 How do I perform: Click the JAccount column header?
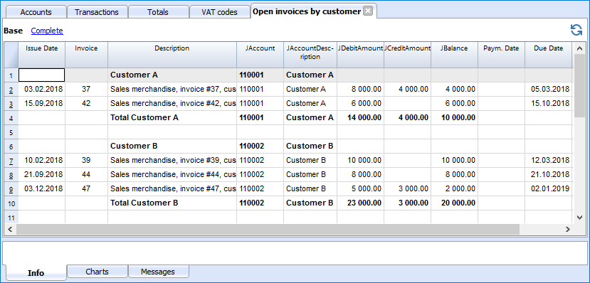coord(260,55)
